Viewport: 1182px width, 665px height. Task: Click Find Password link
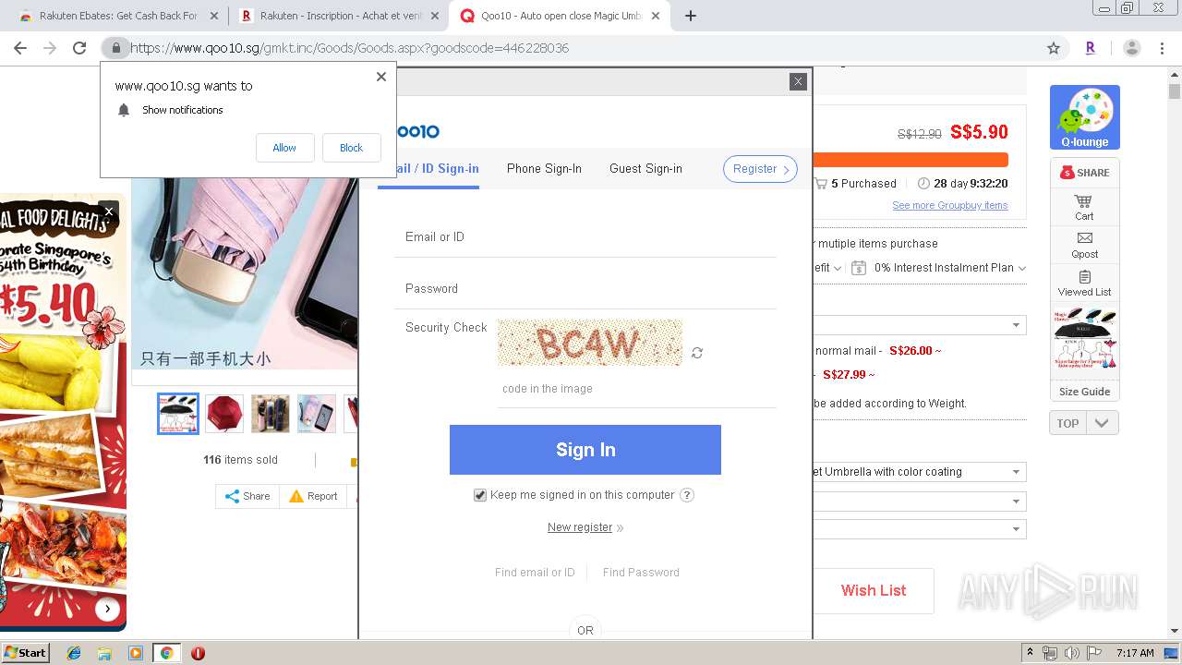coord(641,573)
